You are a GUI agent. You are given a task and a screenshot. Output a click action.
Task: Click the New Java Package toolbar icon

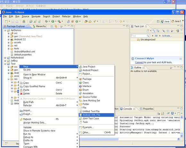72,21
